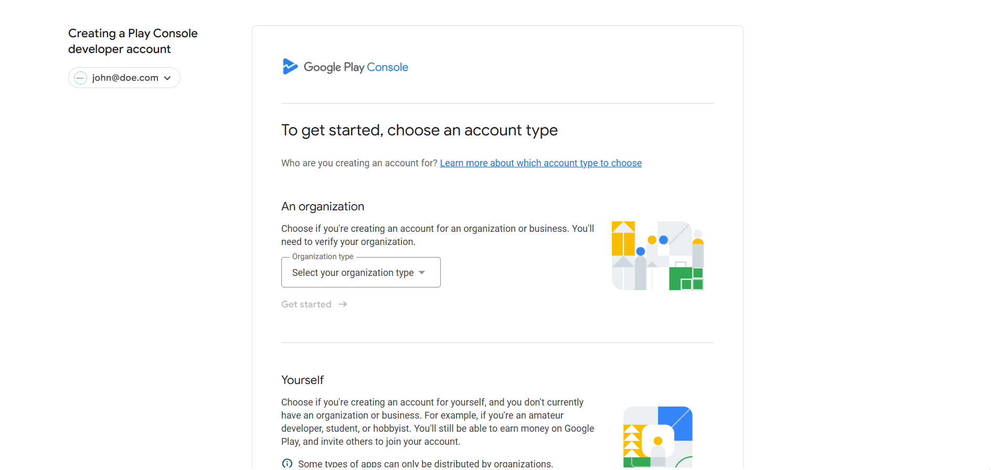Select the An organization heading
The image size is (996, 470).
pos(323,207)
